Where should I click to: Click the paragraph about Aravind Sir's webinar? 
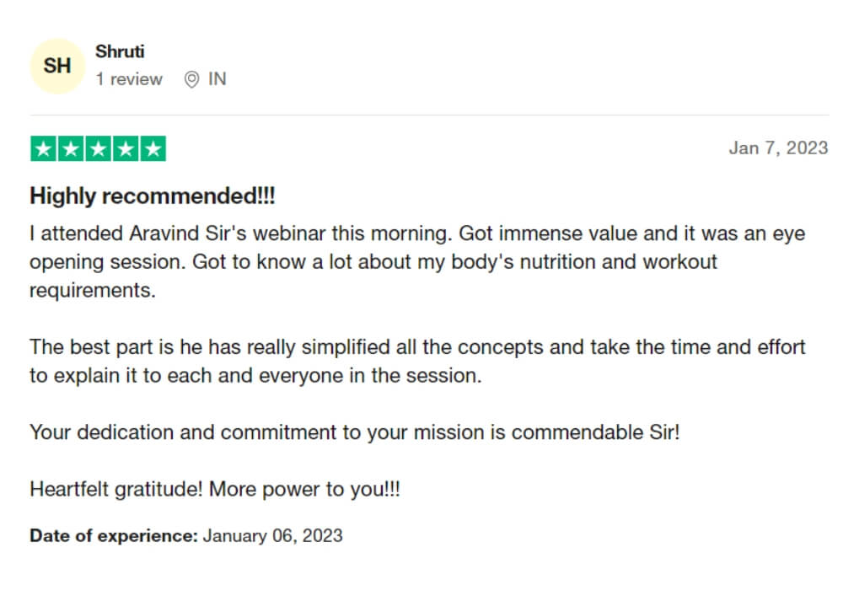coord(371,262)
